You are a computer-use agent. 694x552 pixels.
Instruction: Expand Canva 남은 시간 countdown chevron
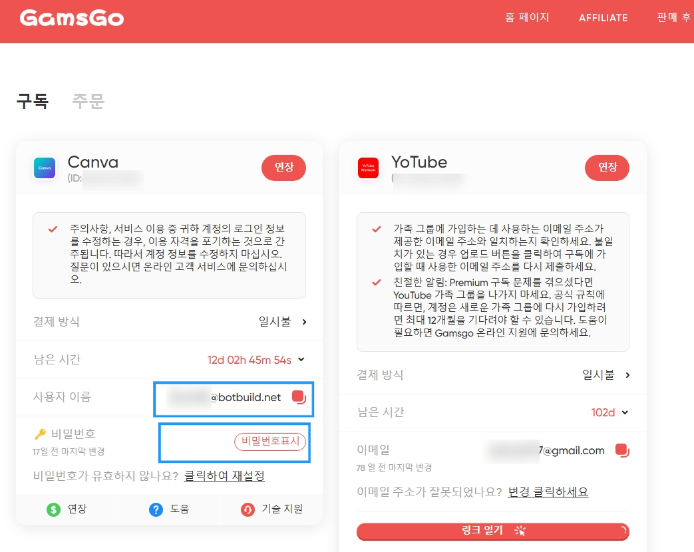click(x=301, y=360)
